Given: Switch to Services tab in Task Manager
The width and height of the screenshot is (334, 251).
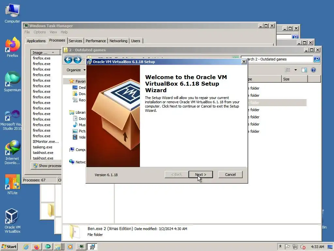Looking at the screenshot, I should (x=75, y=41).
